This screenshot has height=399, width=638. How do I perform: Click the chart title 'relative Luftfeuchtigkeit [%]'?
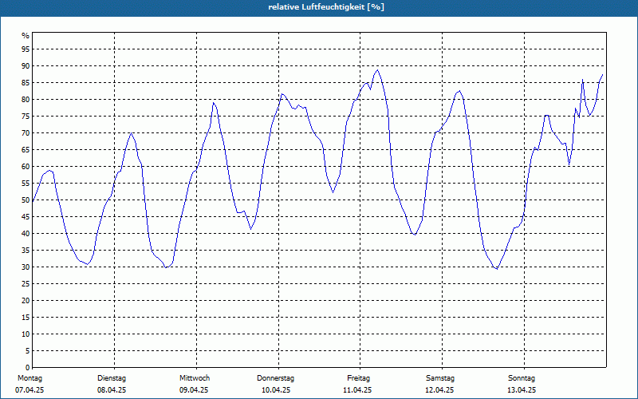coord(326,7)
